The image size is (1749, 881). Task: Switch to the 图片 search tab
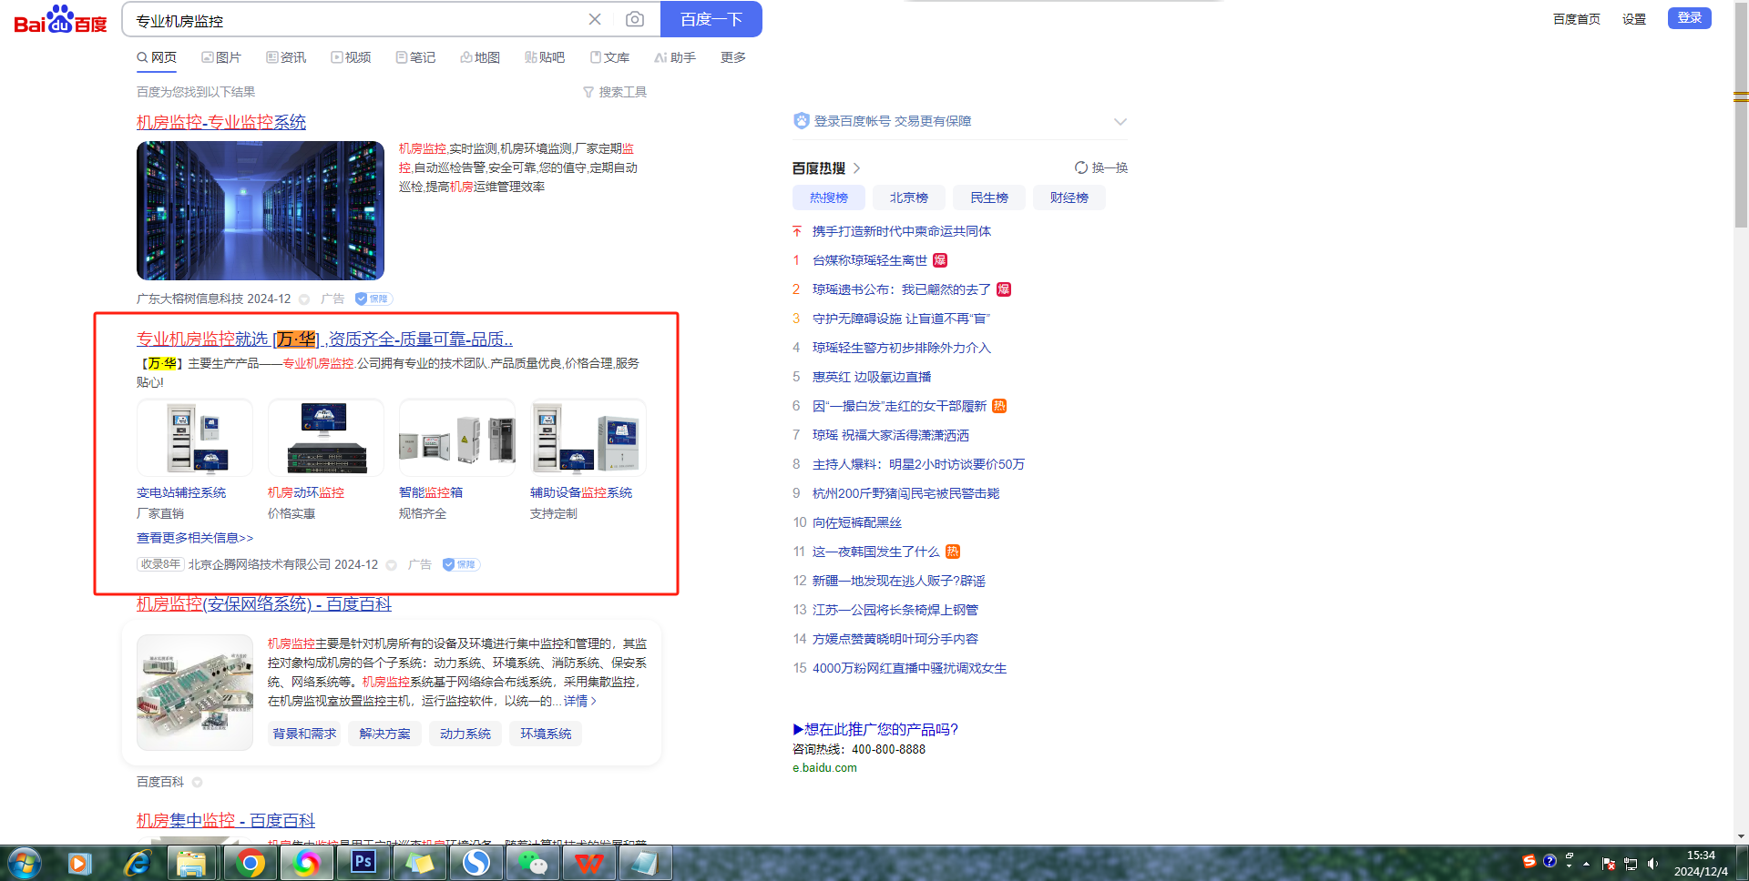(221, 57)
